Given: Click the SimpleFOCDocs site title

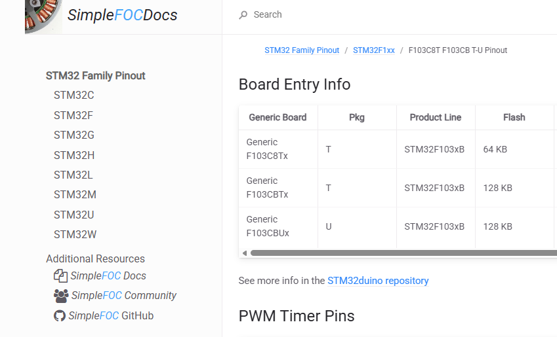Looking at the screenshot, I should (122, 15).
